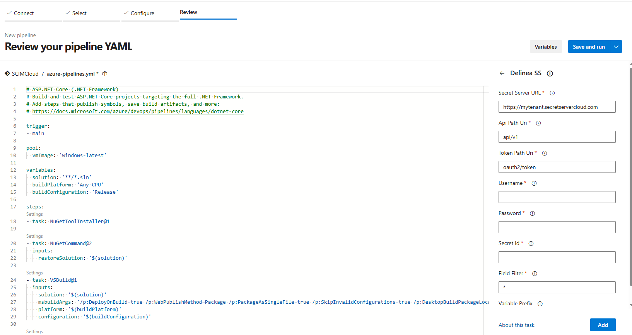
Task: Click the Token Path Uri info icon
Action: [x=545, y=153]
